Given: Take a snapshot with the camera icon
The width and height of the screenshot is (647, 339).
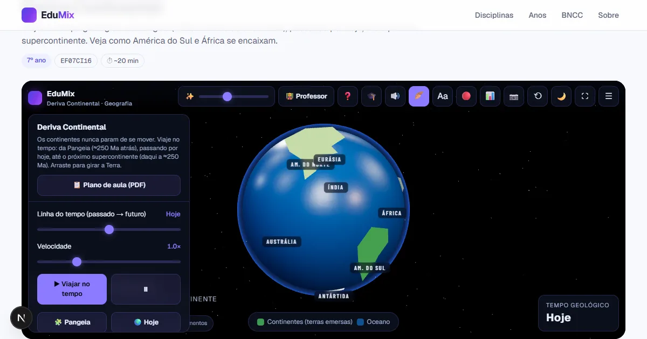Looking at the screenshot, I should [x=514, y=96].
